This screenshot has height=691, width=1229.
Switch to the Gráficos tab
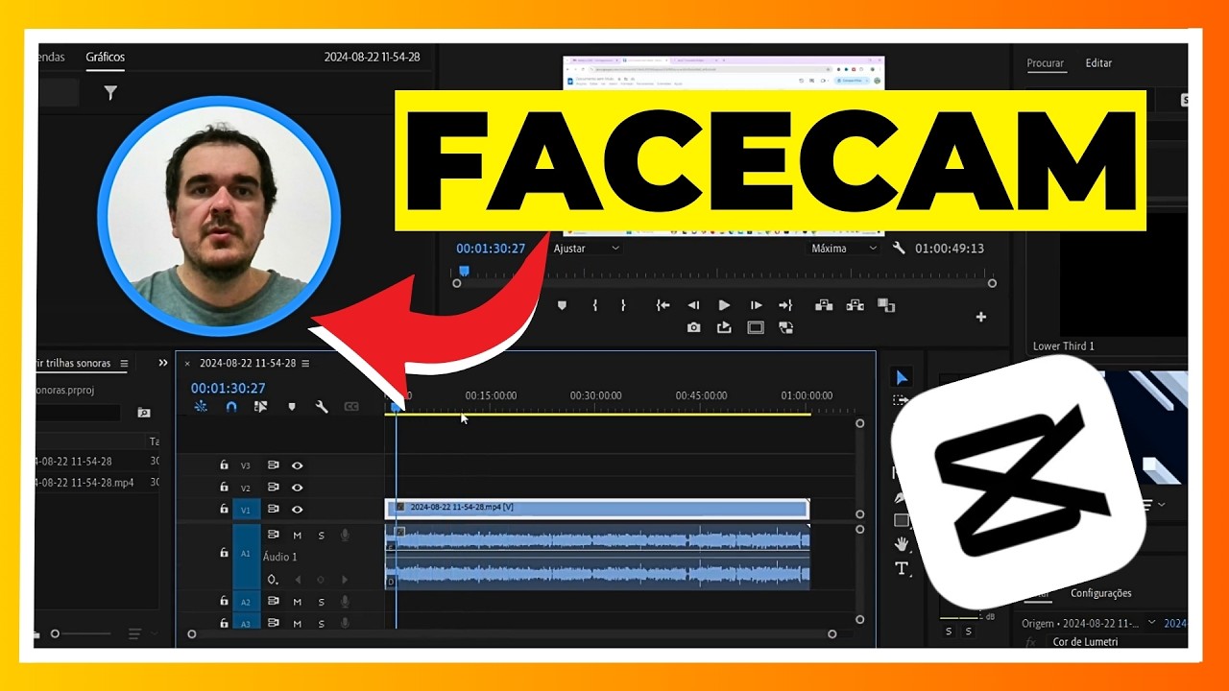tap(106, 57)
